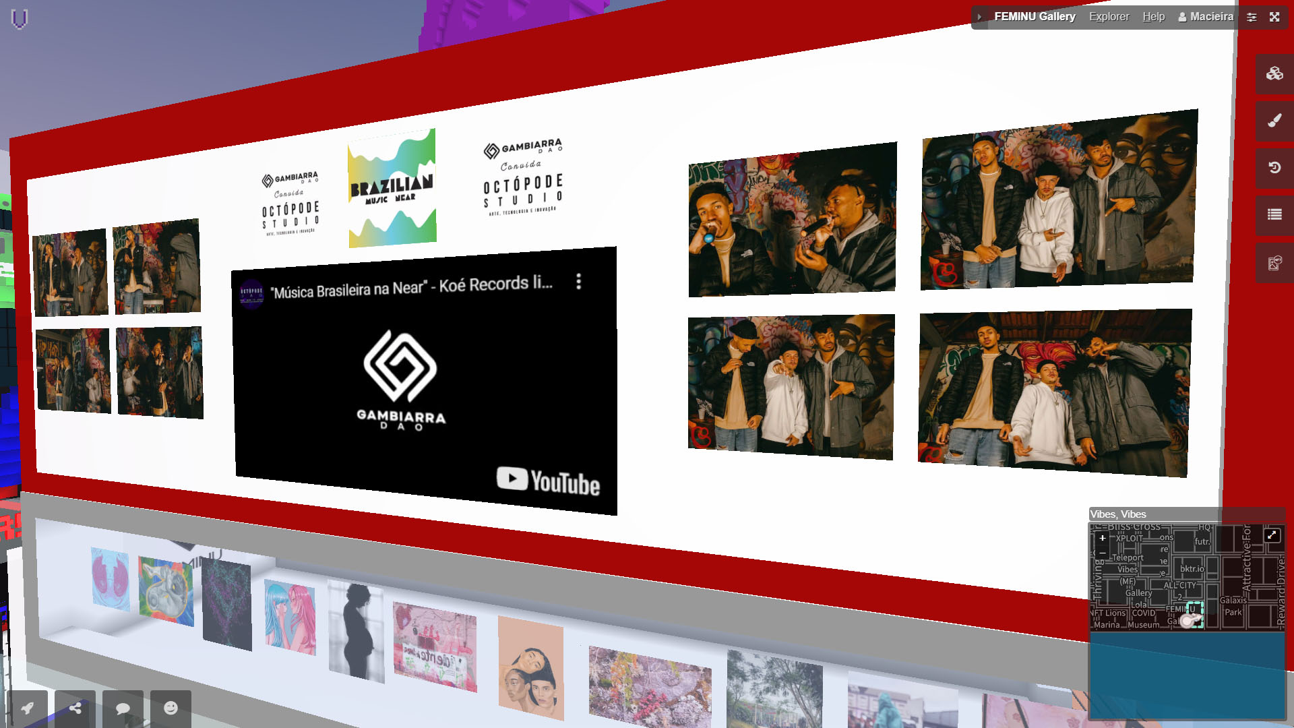1294x728 pixels.
Task: Click the FEMINU Gallery parcel title
Action: (x=1035, y=17)
